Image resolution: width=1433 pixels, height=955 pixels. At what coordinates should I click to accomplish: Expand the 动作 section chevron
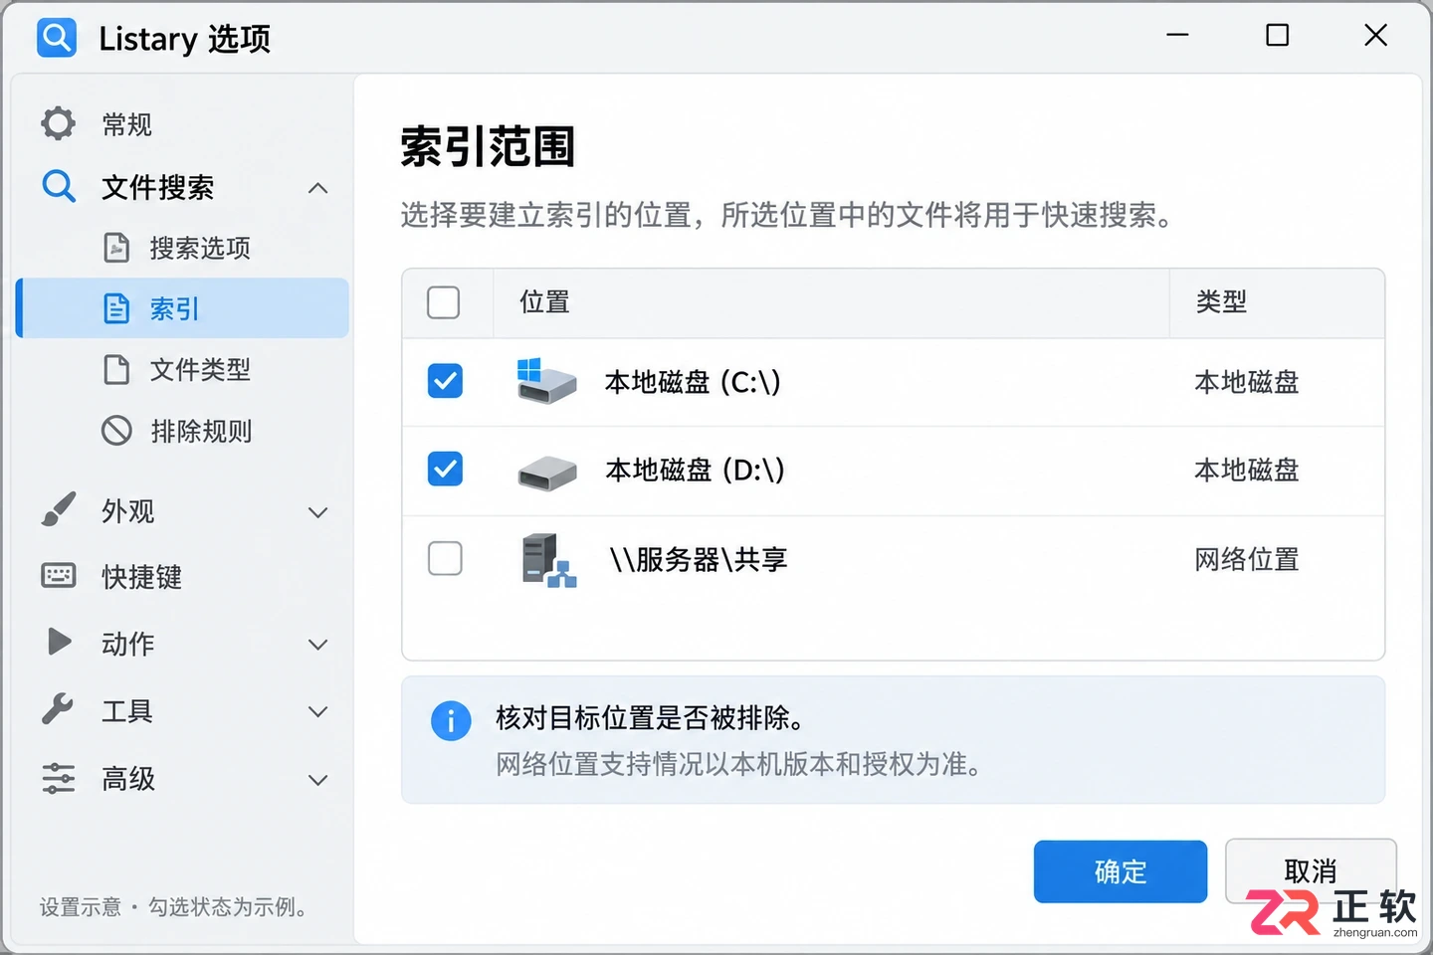coord(318,645)
